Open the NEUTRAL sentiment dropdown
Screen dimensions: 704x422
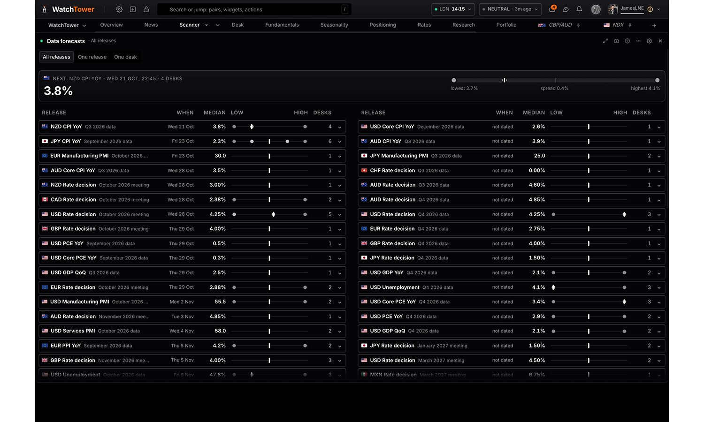click(x=510, y=9)
